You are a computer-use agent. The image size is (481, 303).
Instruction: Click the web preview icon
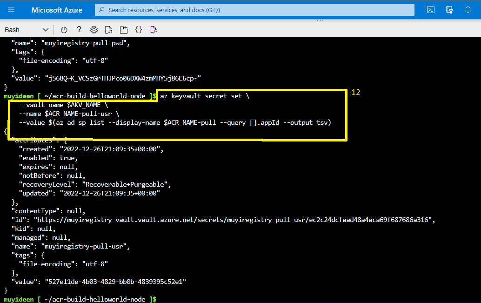(x=154, y=30)
